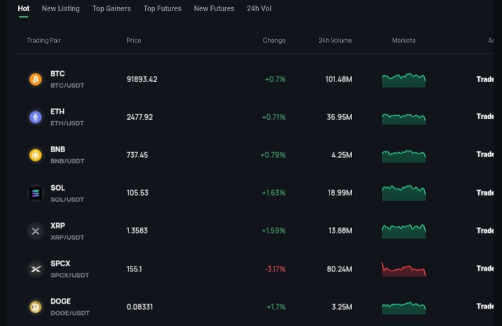Viewport: 502px width, 326px height.
Task: Click the Price column header
Action: pos(133,41)
